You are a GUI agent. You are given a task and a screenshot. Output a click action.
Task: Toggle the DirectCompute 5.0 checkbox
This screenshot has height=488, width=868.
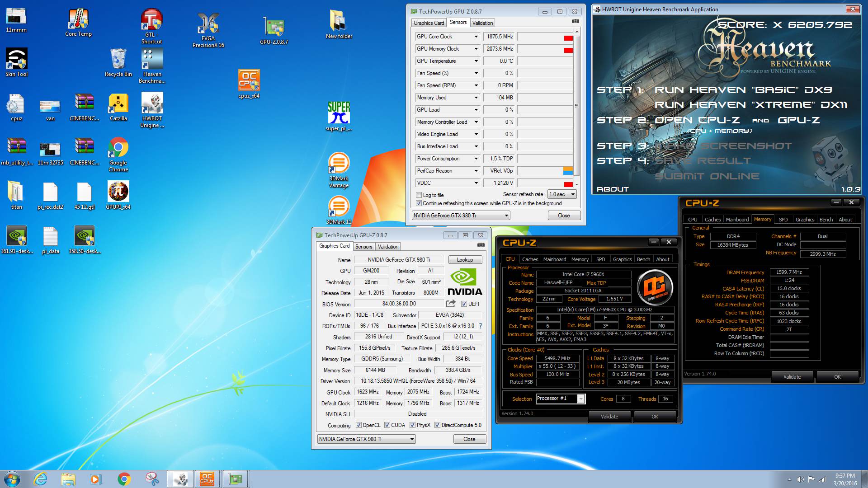pyautogui.click(x=437, y=425)
